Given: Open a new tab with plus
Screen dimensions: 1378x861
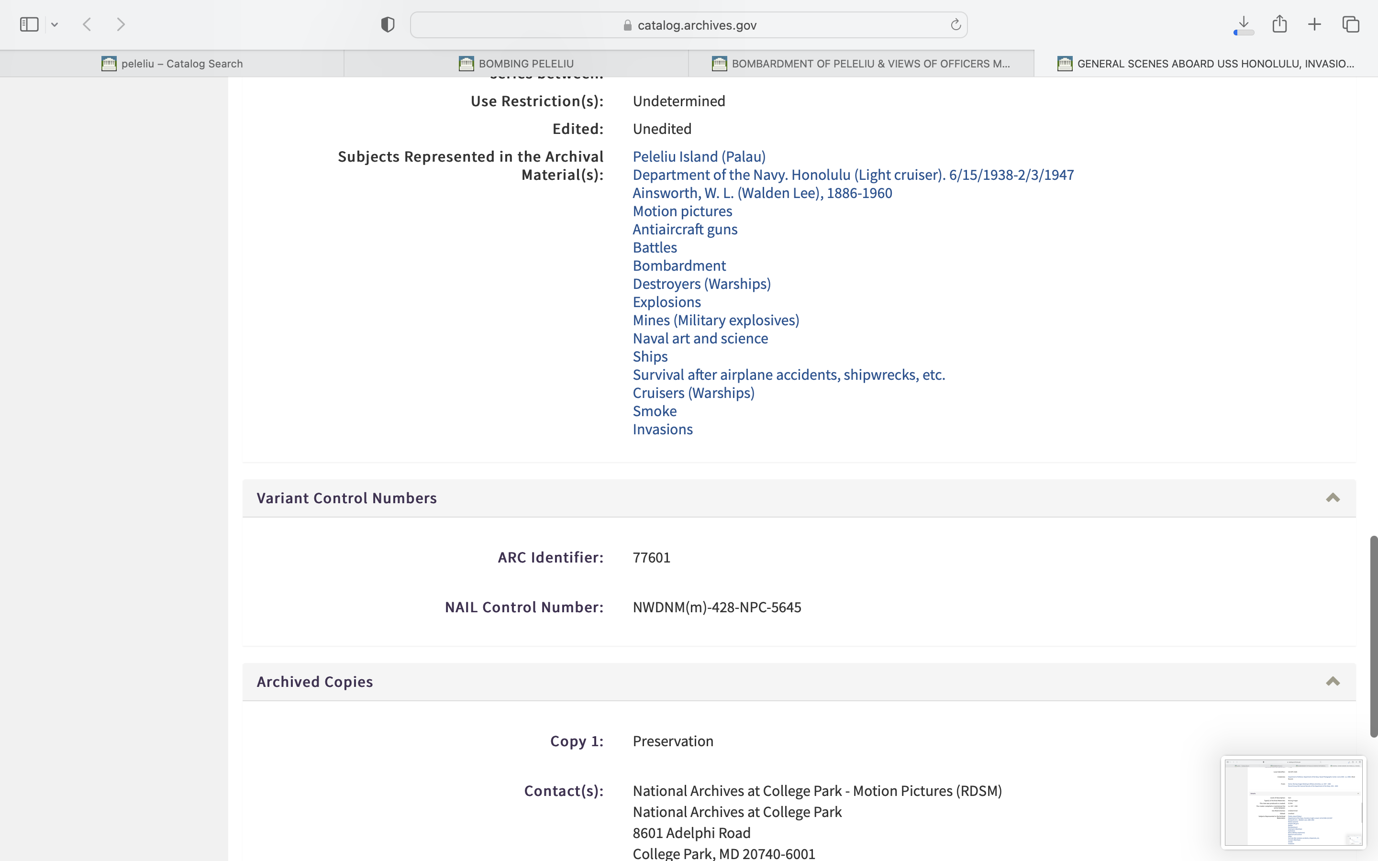Looking at the screenshot, I should click(x=1314, y=24).
